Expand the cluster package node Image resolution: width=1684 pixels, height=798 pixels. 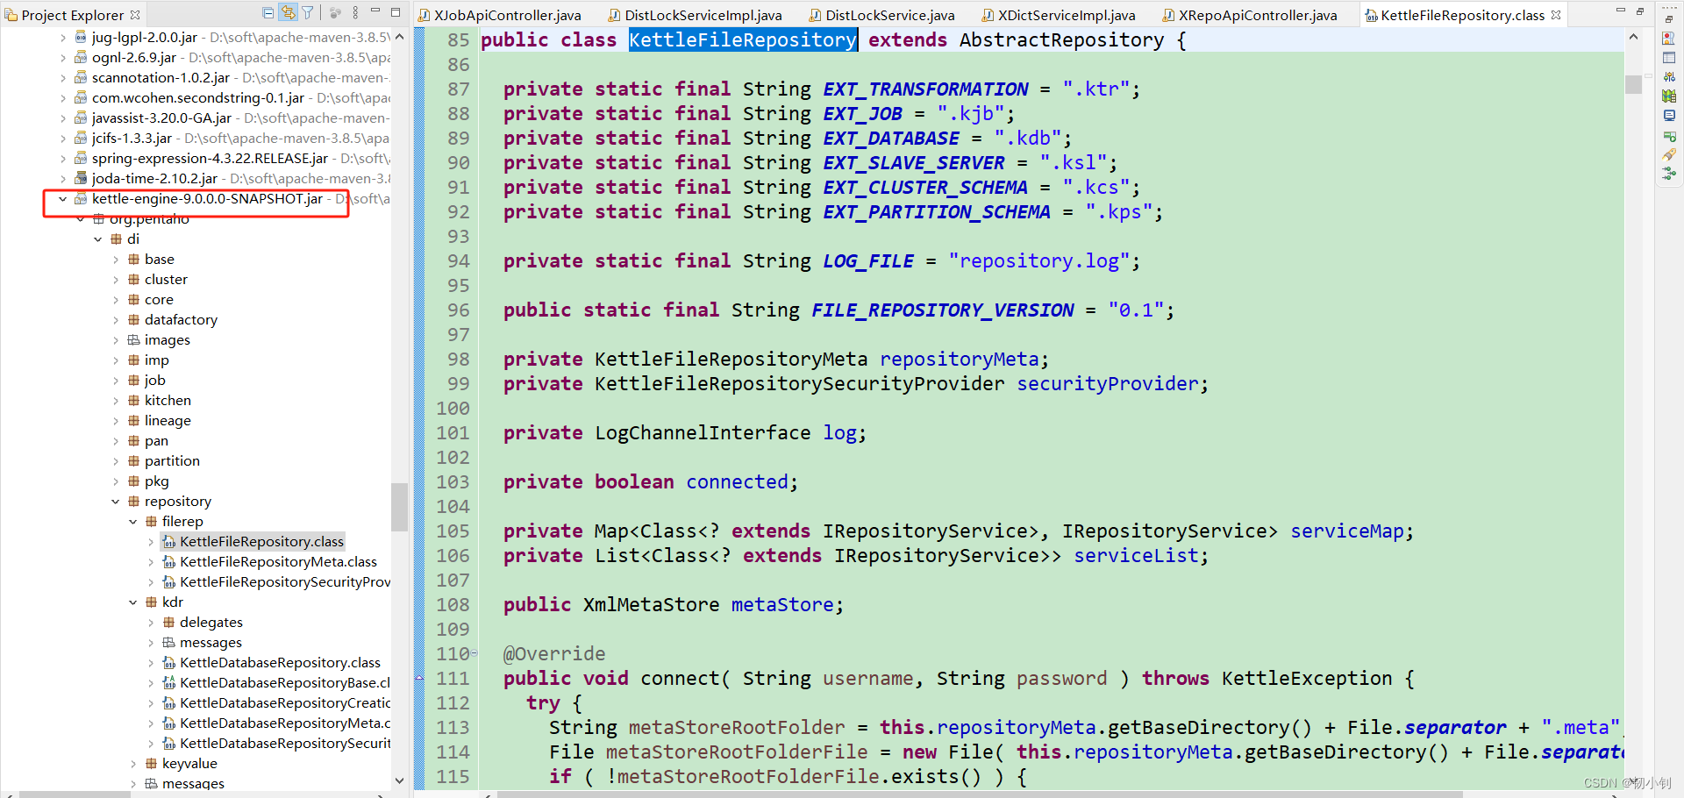(115, 280)
